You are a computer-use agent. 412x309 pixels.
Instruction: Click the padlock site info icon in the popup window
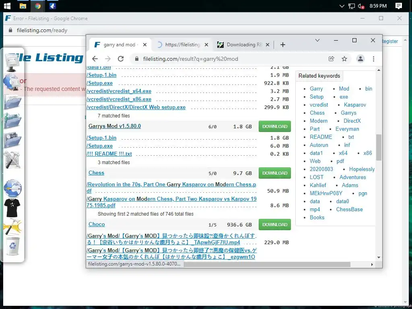pos(137,59)
